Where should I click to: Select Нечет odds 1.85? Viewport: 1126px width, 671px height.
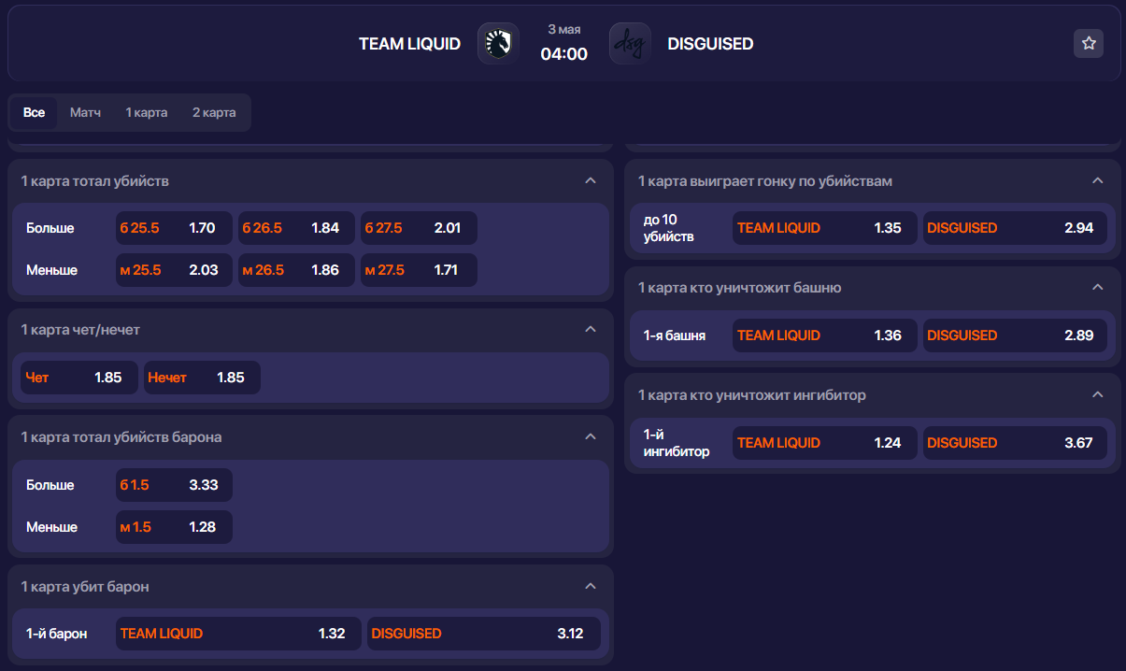(202, 378)
